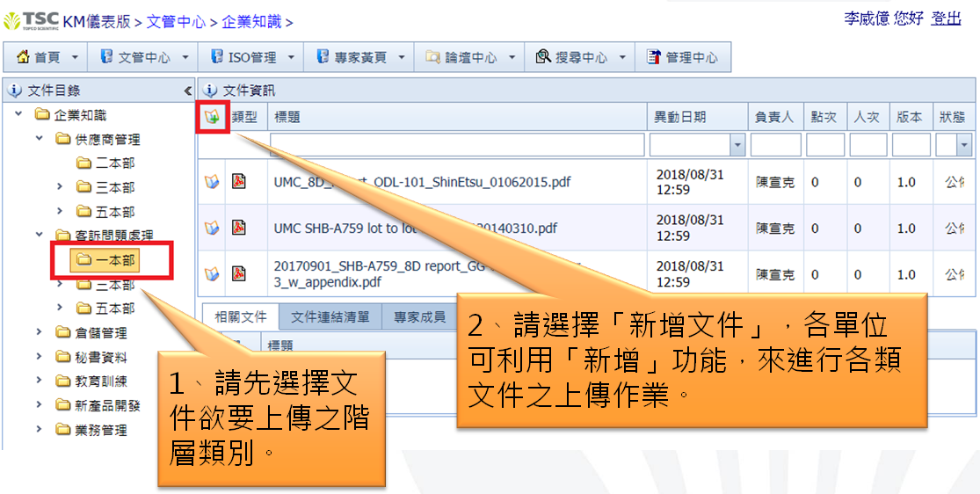Collapse the 文件目錄 side panel arrow
The image size is (980, 494).
coord(187,91)
